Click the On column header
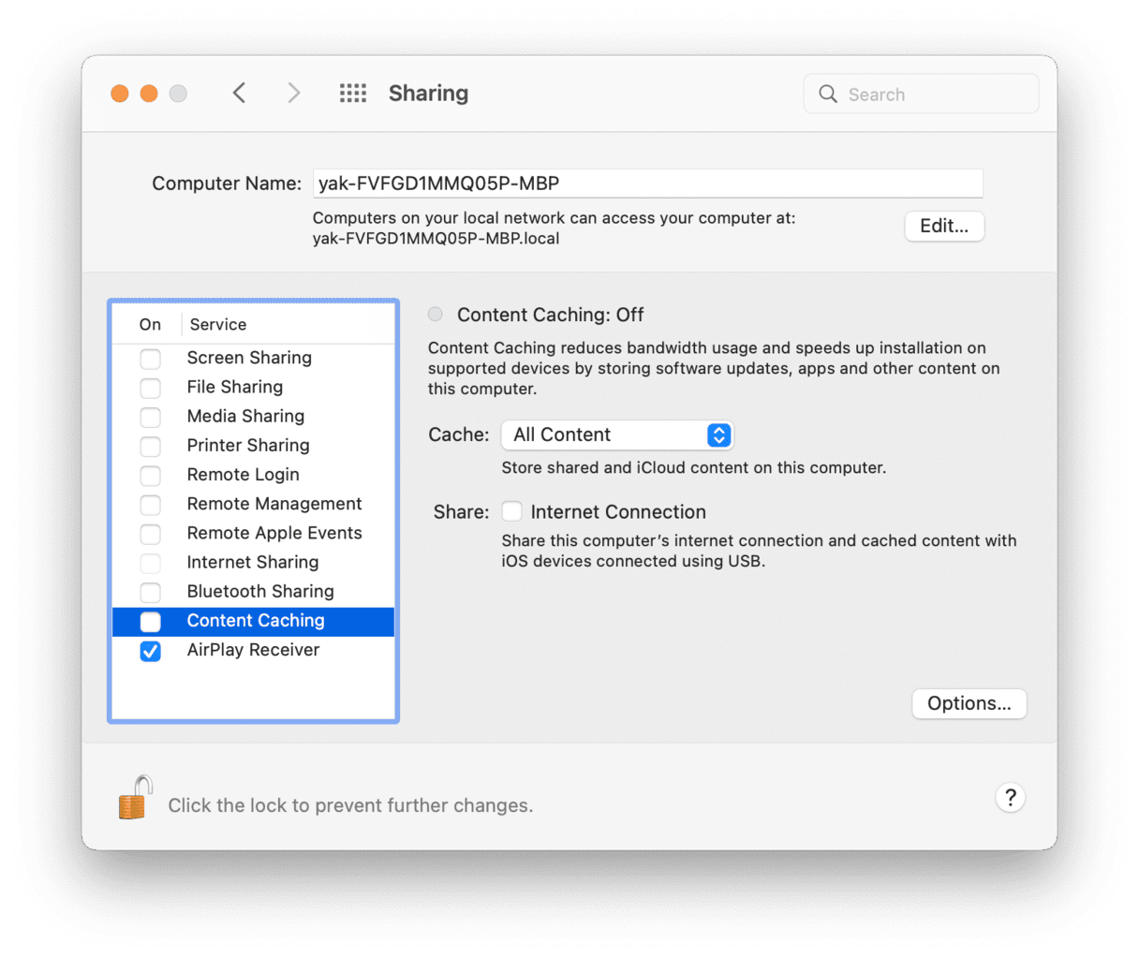Image resolution: width=1139 pixels, height=958 pixels. tap(150, 324)
